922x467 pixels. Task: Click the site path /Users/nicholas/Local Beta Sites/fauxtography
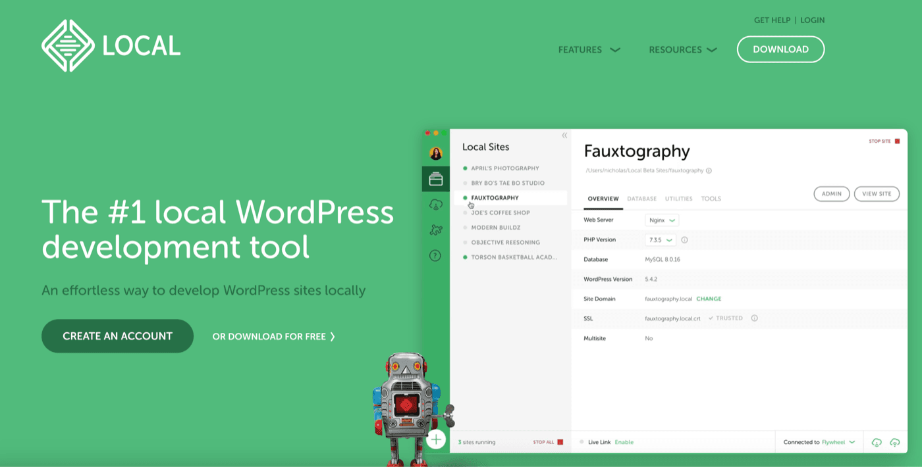point(644,170)
